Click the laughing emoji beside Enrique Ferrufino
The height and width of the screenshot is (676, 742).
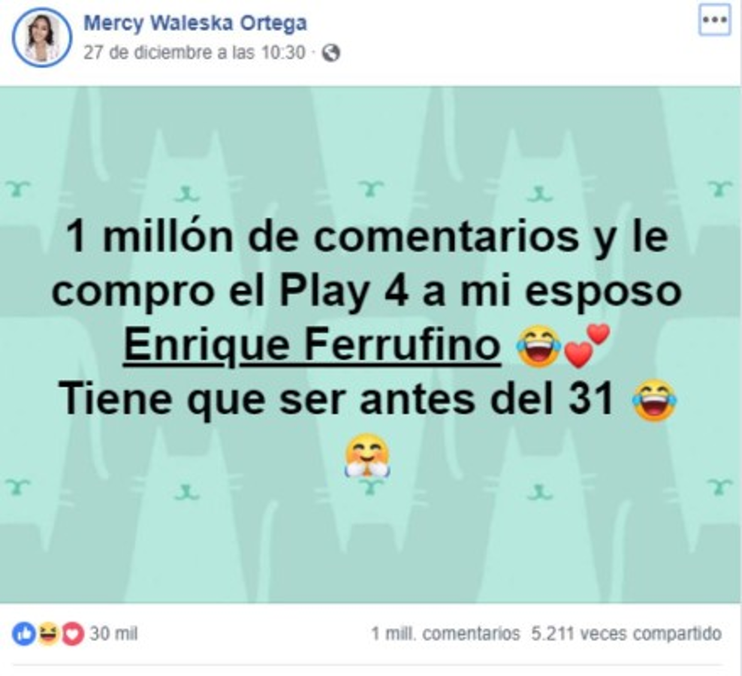click(538, 346)
